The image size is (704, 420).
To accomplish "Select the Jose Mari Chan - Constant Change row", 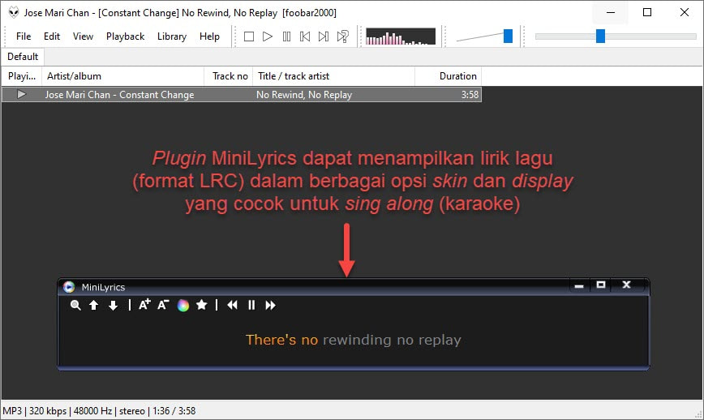I will [x=242, y=95].
